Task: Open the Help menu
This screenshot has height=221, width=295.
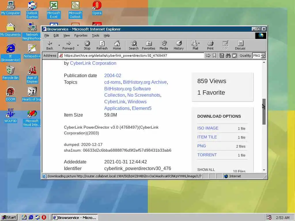Action: [x=107, y=35]
